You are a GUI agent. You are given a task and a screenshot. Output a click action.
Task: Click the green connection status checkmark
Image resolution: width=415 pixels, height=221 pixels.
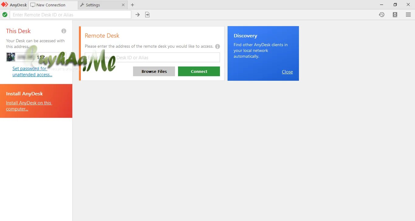[x=5, y=15]
